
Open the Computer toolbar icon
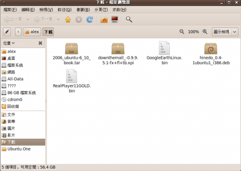114,20
